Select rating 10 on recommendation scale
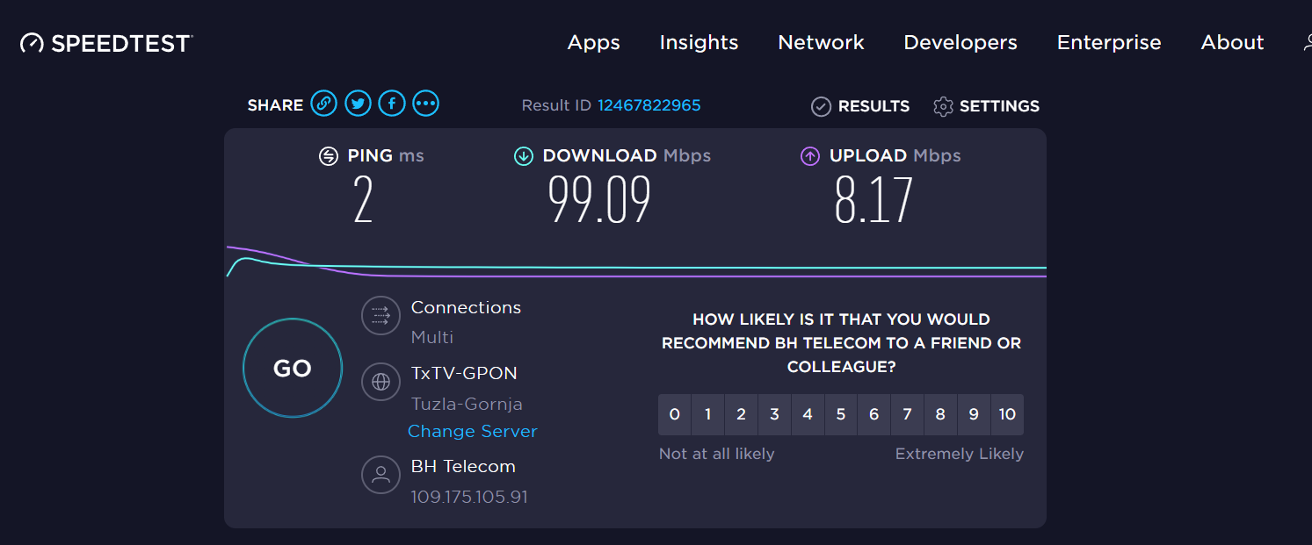 click(x=1007, y=414)
